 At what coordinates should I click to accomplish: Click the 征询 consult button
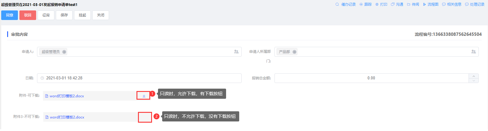click(x=46, y=15)
